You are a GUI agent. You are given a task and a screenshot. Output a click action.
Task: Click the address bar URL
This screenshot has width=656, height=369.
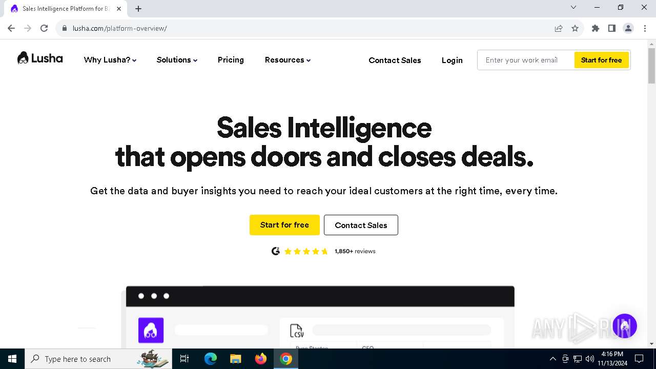click(120, 28)
